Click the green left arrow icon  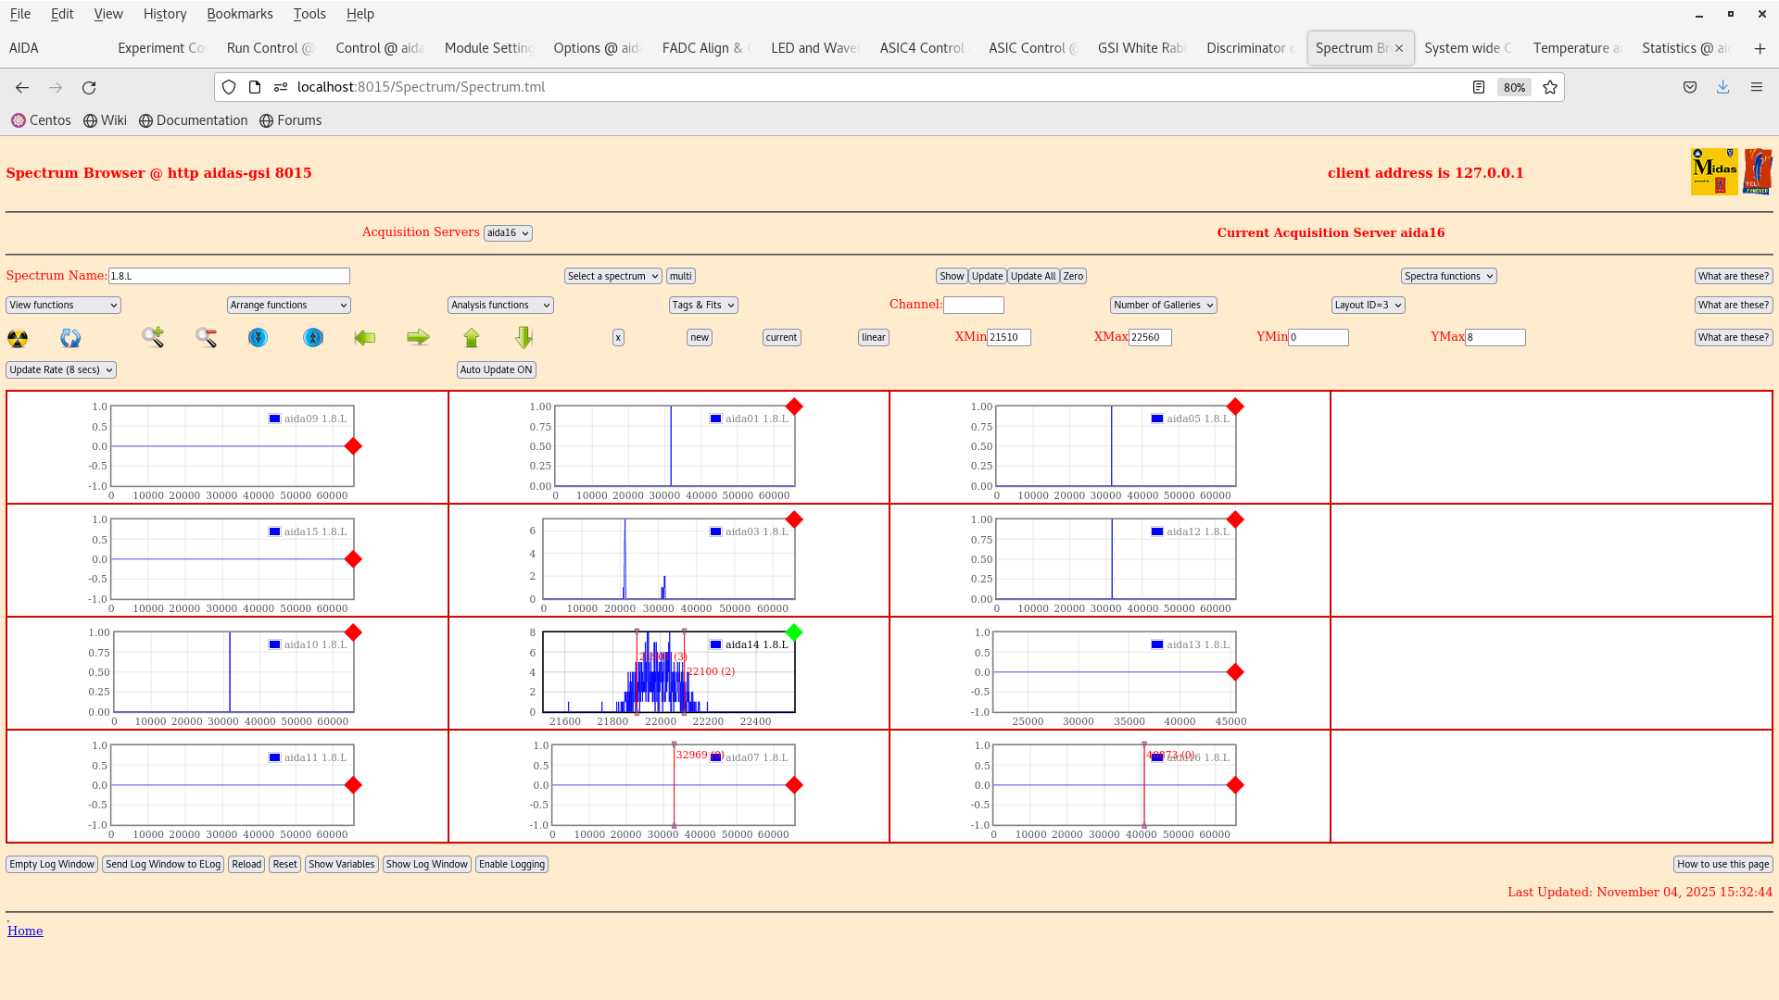(365, 337)
